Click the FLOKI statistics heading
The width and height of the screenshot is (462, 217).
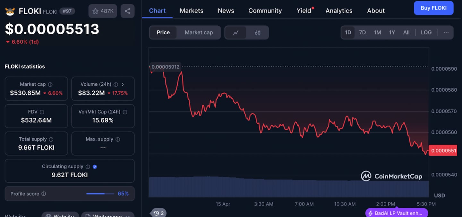click(x=25, y=66)
